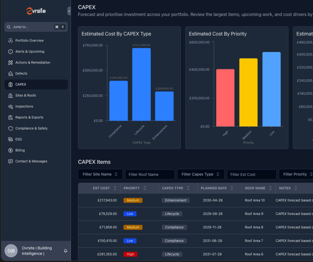
Task: Open the Filter Site Name dropdown
Action: click(x=100, y=174)
